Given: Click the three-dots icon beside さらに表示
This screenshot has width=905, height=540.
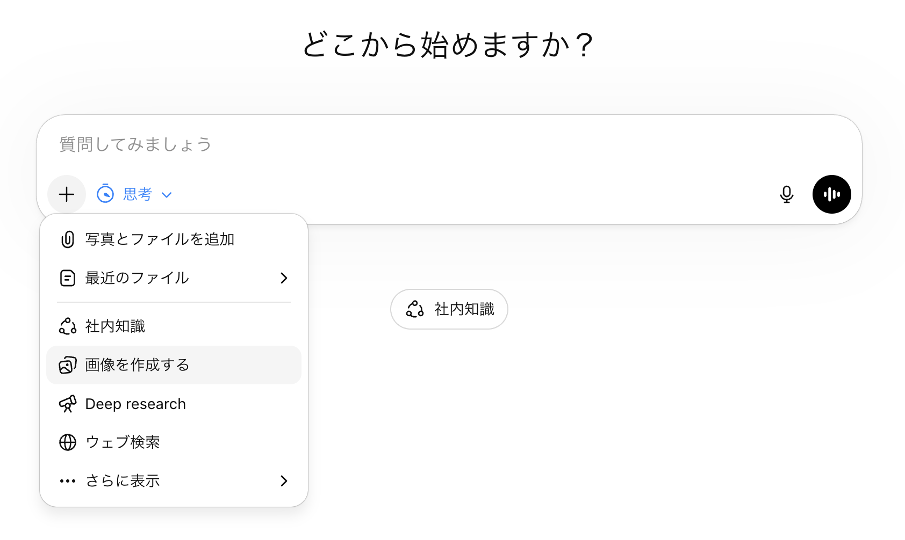Looking at the screenshot, I should [68, 481].
